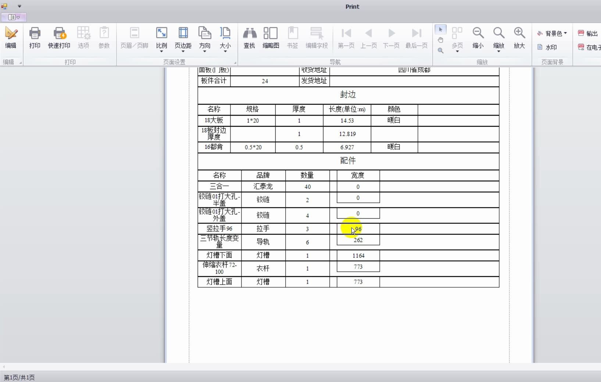Image resolution: width=601 pixels, height=382 pixels.
Task: Open 编辑字段 edit fields
Action: coord(316,37)
